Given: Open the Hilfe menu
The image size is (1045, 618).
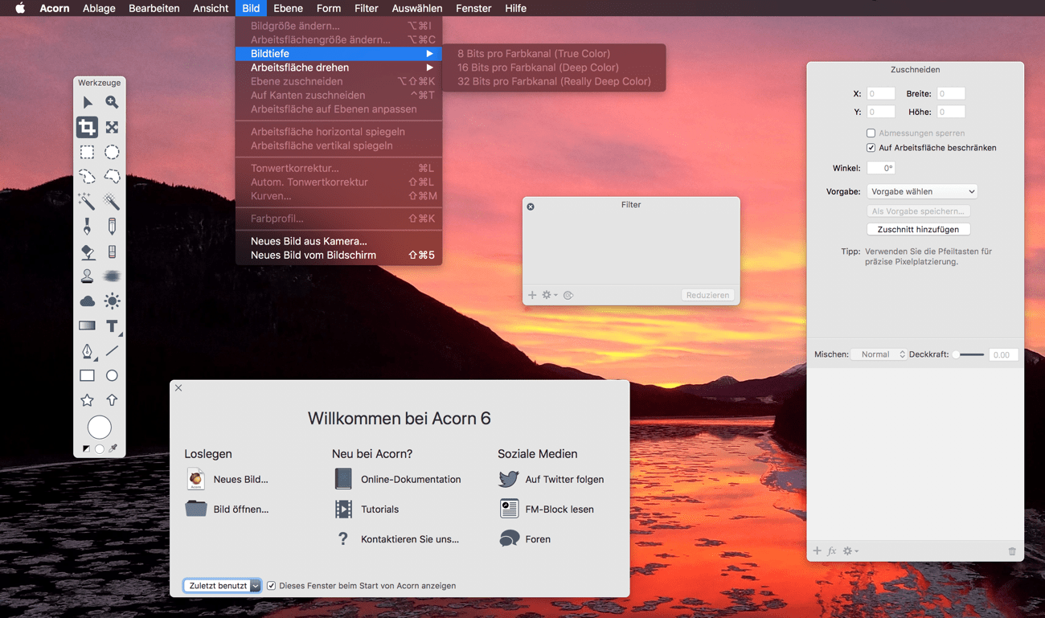Looking at the screenshot, I should (x=515, y=8).
